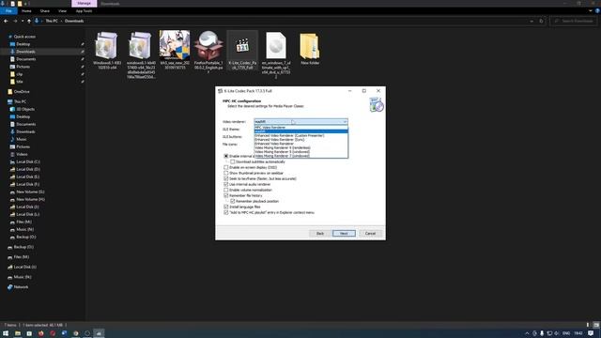Screen dimensions: 601x338
Task: Open the View ribbon tab
Action: click(x=63, y=11)
